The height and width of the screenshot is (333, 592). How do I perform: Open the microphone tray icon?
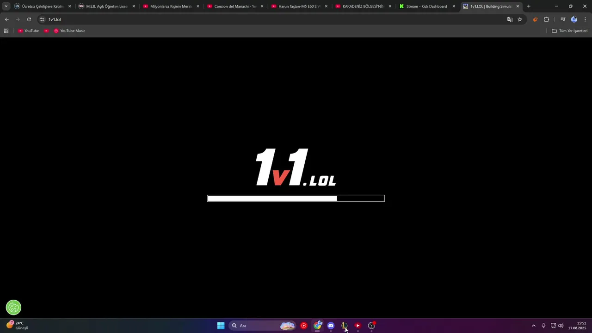tap(543, 326)
